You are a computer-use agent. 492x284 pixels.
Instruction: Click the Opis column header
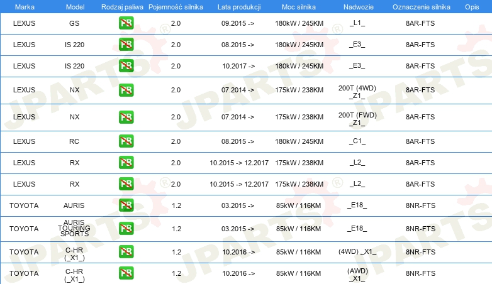(x=472, y=7)
